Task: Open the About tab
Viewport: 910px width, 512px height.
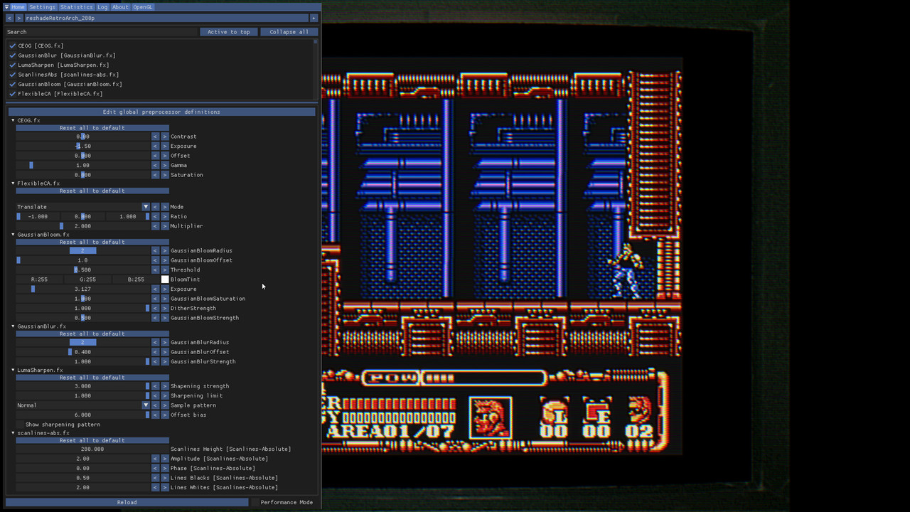Action: coord(120,7)
